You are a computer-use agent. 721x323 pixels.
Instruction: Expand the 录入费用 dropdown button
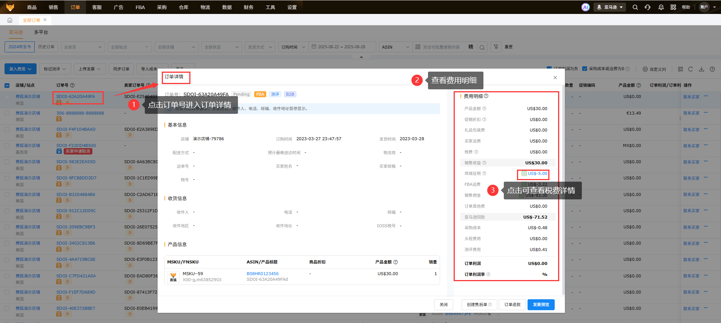tap(20, 69)
